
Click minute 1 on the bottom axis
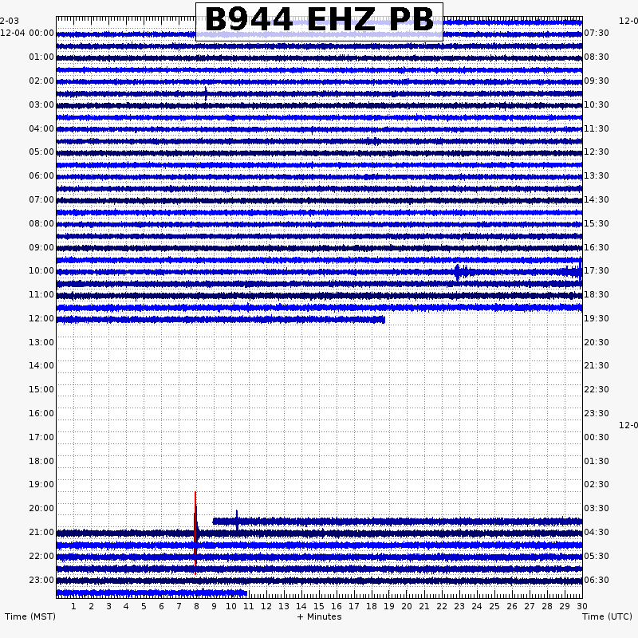pyautogui.click(x=73, y=606)
